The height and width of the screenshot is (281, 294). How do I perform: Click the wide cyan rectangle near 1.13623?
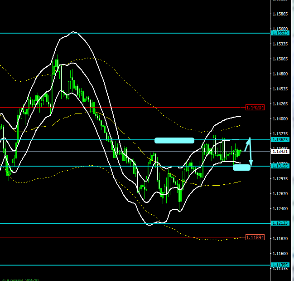174,140
